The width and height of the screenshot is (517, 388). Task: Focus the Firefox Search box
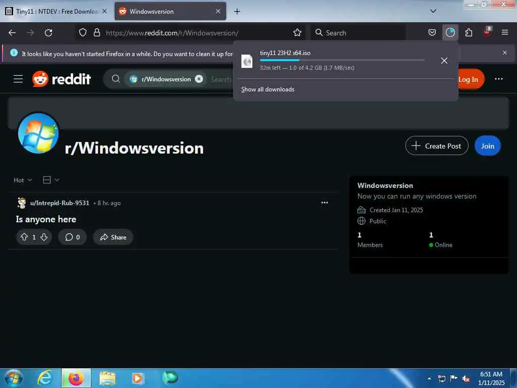358,33
